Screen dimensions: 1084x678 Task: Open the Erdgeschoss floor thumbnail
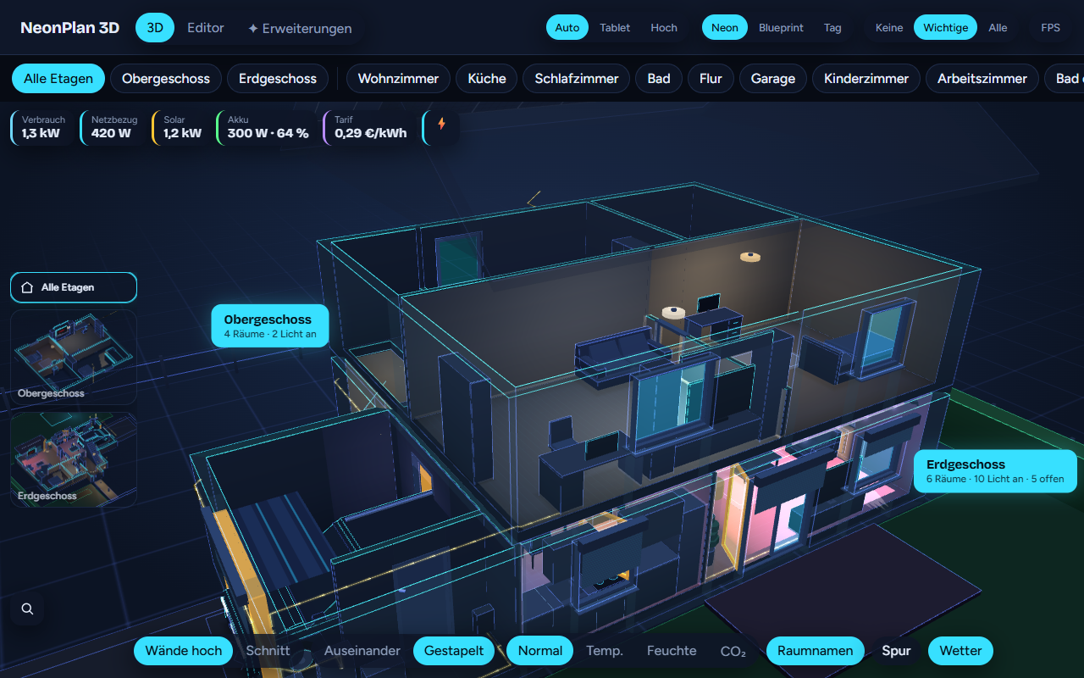click(x=74, y=459)
